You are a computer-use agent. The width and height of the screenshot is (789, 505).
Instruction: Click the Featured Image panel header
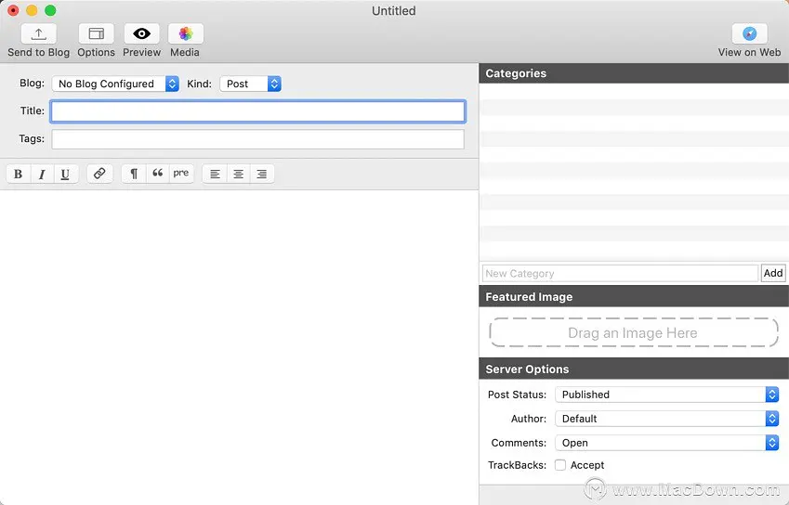[634, 297]
